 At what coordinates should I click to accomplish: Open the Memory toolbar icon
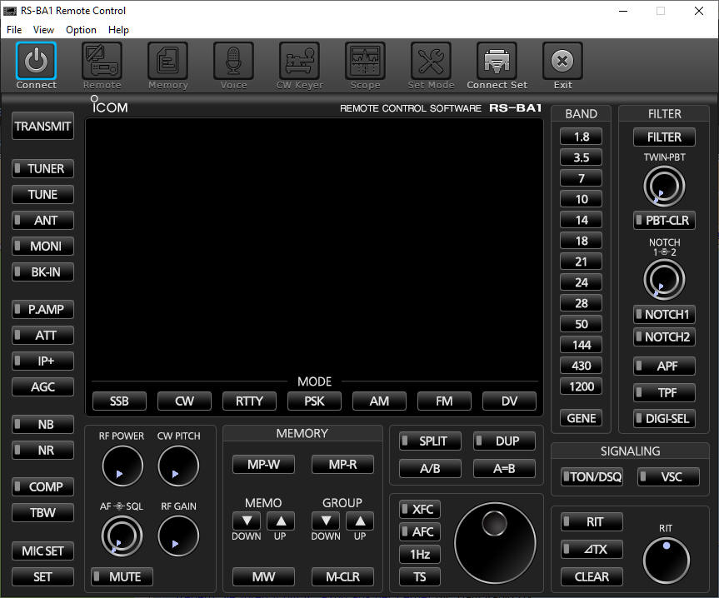point(167,62)
